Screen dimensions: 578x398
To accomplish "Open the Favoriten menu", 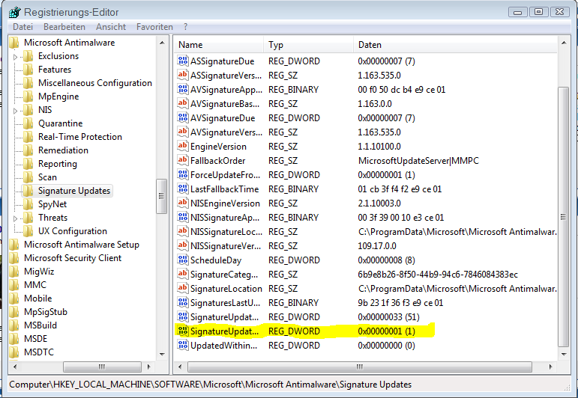I will click(154, 27).
